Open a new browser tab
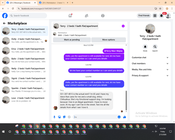Image resolution: width=175 pixels, height=140 pixels. pos(72,3)
